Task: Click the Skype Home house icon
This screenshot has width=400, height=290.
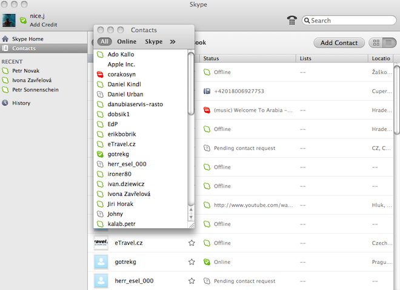Action: pos(5,39)
